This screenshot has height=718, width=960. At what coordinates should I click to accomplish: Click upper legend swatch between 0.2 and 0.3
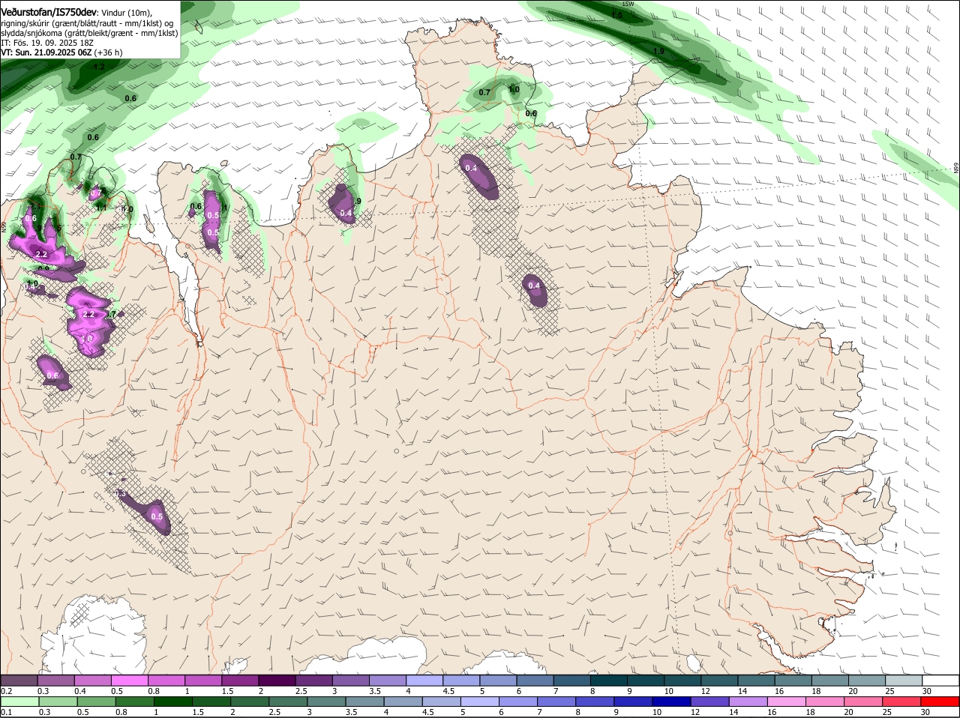point(19,680)
